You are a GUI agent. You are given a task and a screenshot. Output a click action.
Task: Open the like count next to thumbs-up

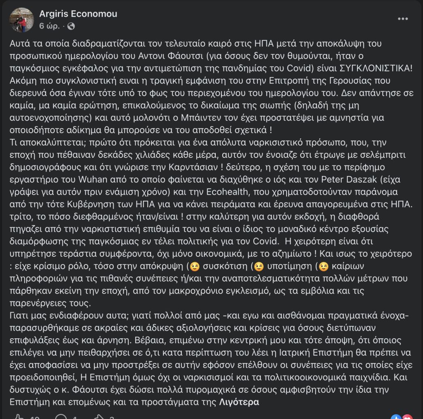click(34, 417)
